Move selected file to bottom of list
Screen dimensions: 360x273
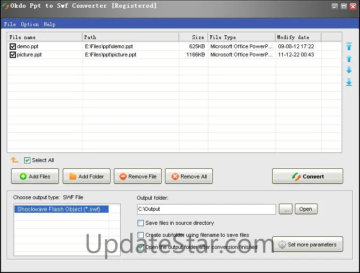[x=349, y=82]
